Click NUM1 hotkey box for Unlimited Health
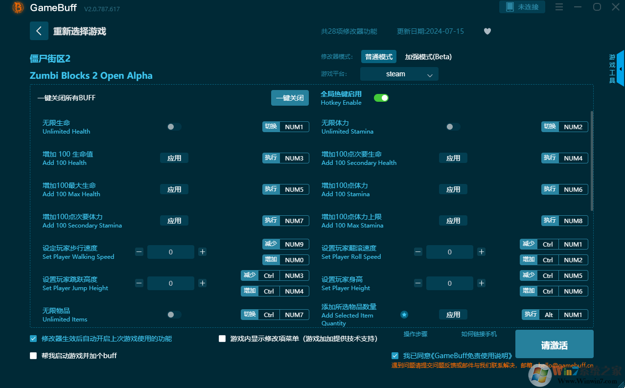 click(x=294, y=127)
